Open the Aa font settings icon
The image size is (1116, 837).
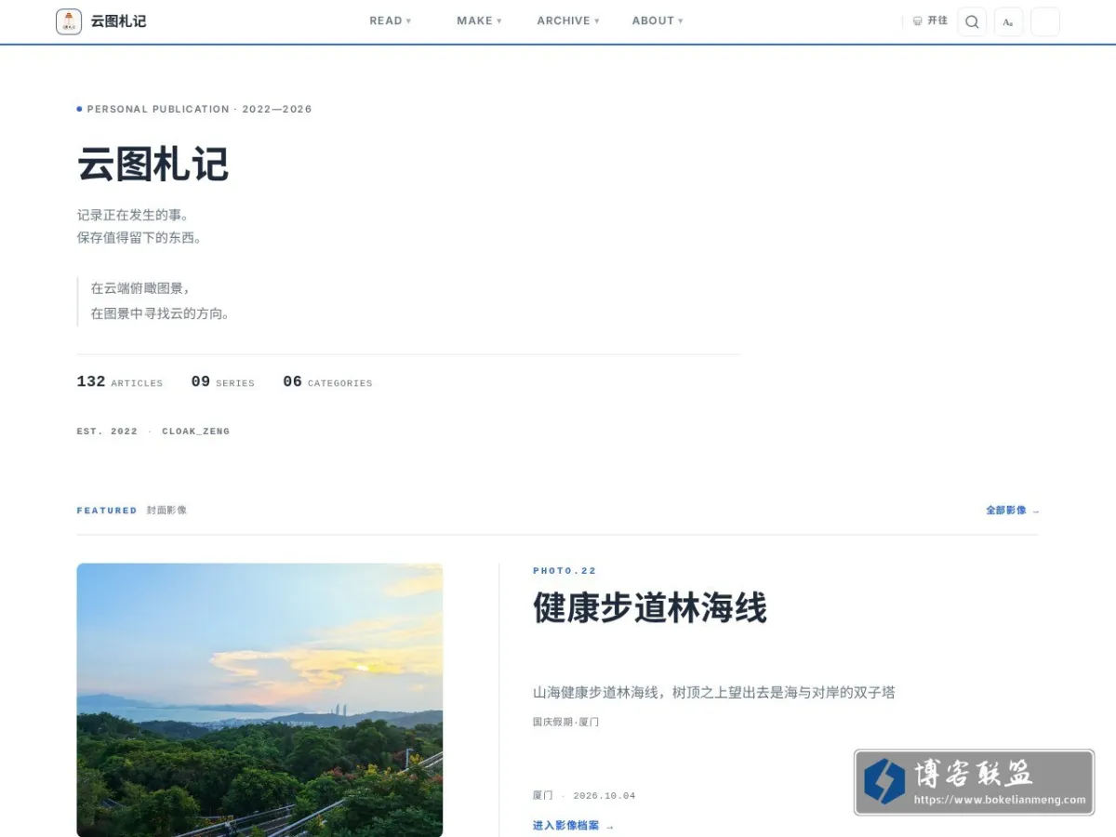(1008, 21)
